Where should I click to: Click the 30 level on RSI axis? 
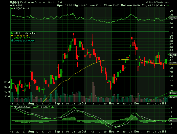point(171,23)
